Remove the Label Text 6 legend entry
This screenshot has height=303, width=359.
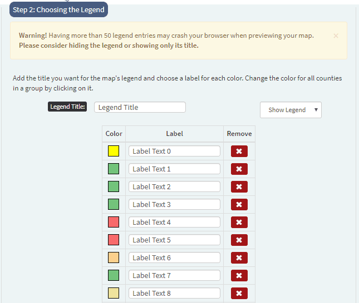click(239, 258)
